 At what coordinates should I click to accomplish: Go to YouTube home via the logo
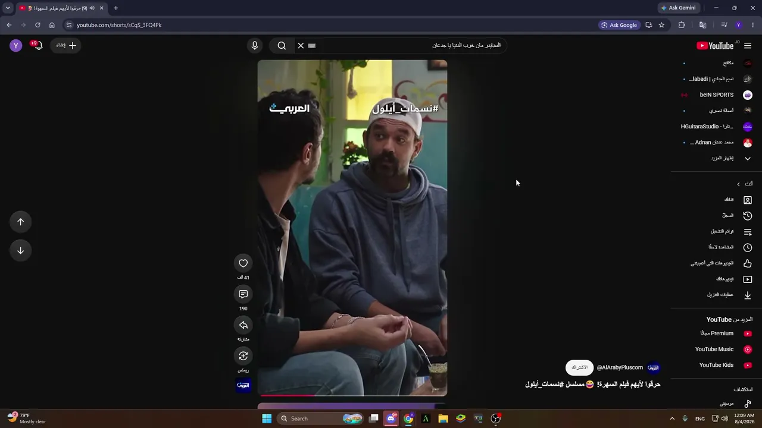point(715,46)
